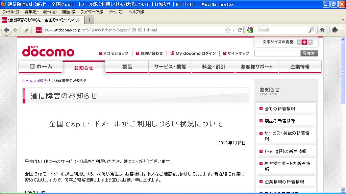Open the ファイル(F) menu
Screen dimensions: 346x194
pos(10,12)
